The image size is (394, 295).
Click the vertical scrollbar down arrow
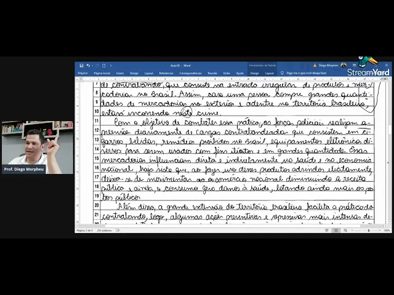tap(390, 222)
